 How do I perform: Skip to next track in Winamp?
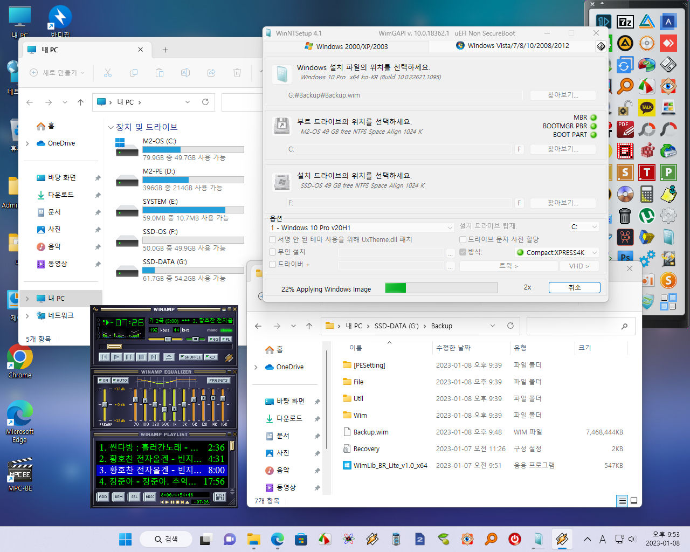[154, 357]
